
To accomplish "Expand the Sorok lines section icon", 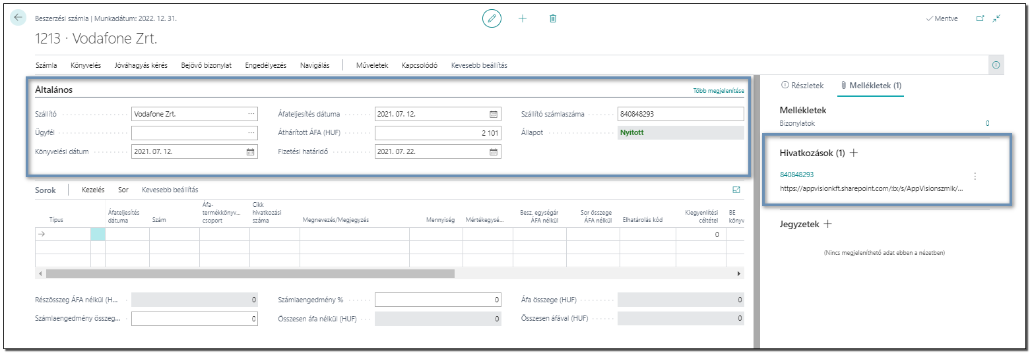I will [736, 190].
